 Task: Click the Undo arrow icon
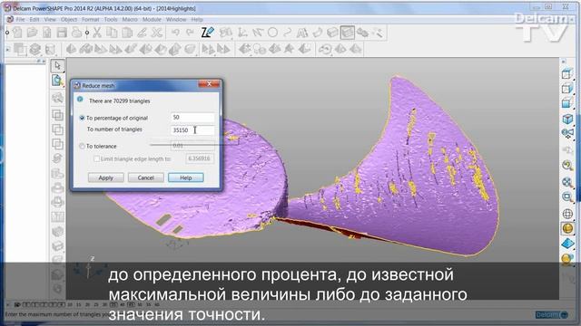click(175, 33)
